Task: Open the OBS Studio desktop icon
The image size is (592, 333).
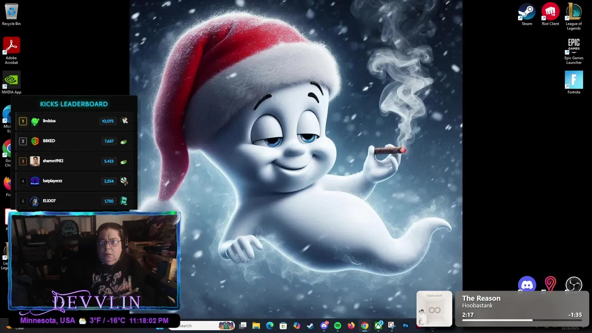Action: (573, 285)
